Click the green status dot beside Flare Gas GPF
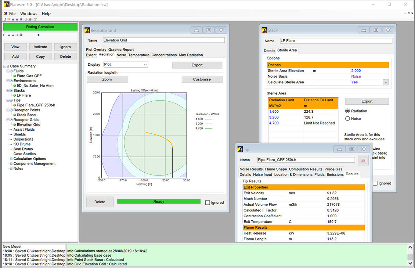Screen dimensions: 415x268 click(x=15, y=76)
